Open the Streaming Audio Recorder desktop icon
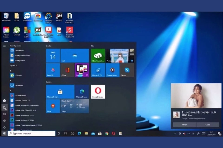223x148 pixels. coord(49,18)
